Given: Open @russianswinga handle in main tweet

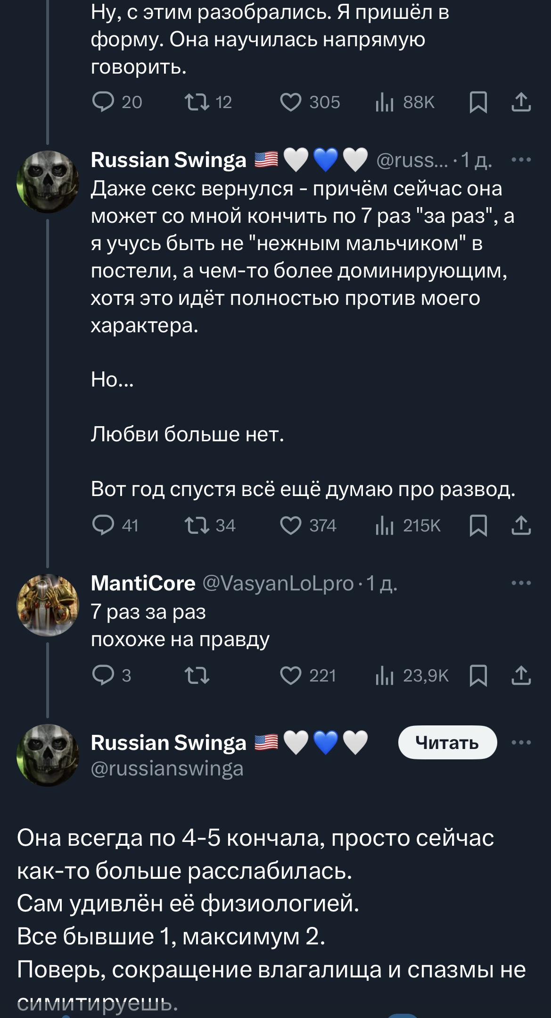Looking at the screenshot, I should [x=167, y=769].
